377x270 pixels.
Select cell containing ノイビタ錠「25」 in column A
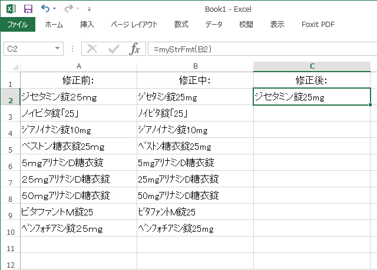point(78,113)
